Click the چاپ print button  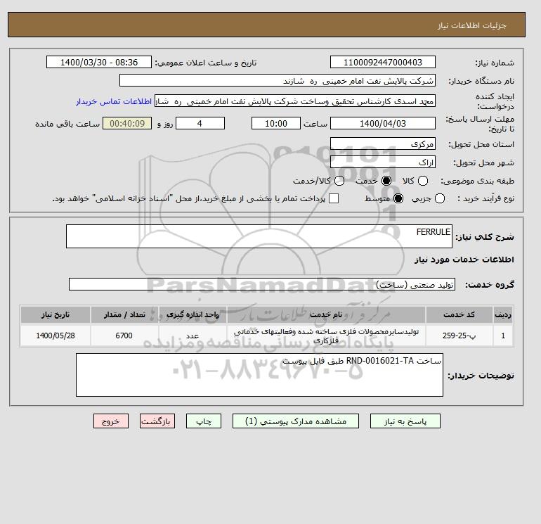click(x=204, y=421)
